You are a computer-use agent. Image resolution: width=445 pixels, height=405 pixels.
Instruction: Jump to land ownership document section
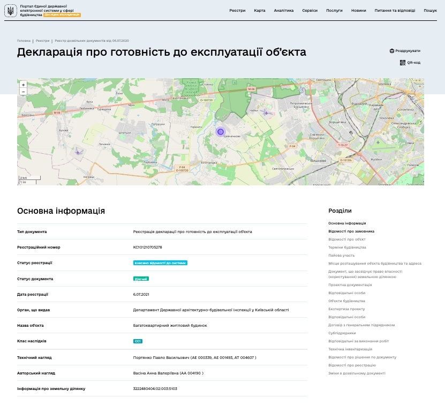(x=365, y=274)
